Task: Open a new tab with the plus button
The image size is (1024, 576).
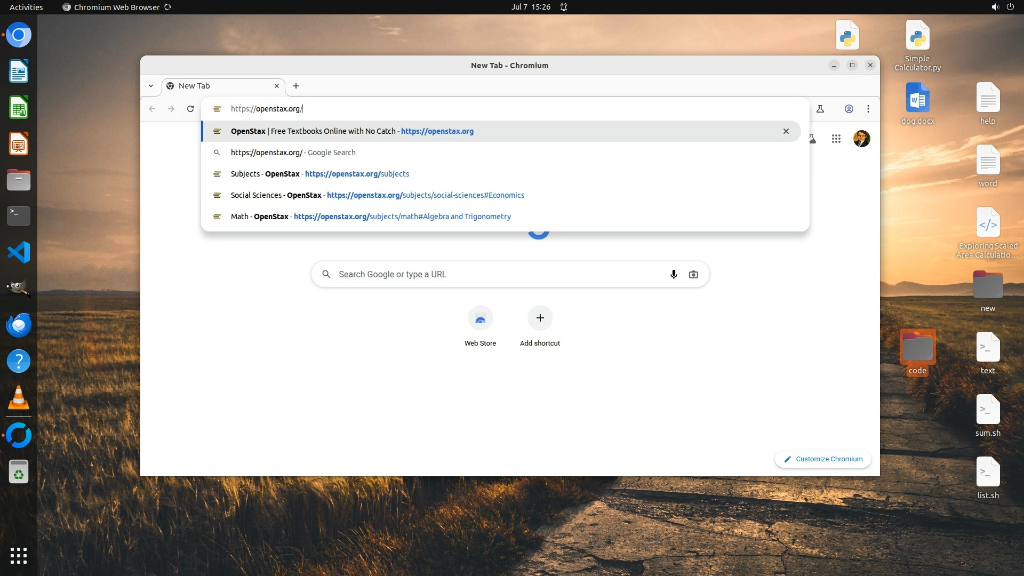Action: pyautogui.click(x=296, y=86)
